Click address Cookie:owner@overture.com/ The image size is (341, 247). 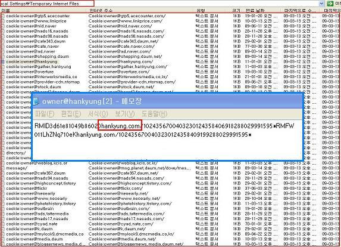tap(119, 72)
